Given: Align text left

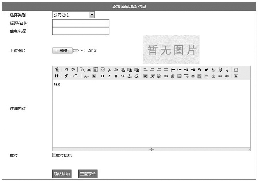Looking at the screenshot, I should pyautogui.click(x=146, y=70).
